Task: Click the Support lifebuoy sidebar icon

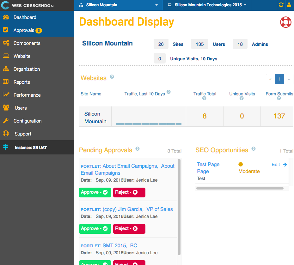Action: tap(6, 134)
